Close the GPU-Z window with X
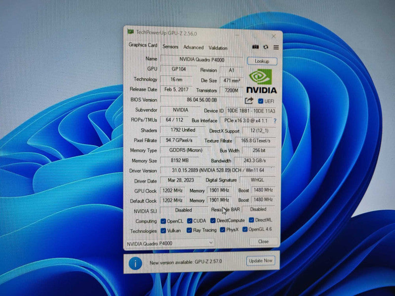The image size is (395, 296). point(274,37)
